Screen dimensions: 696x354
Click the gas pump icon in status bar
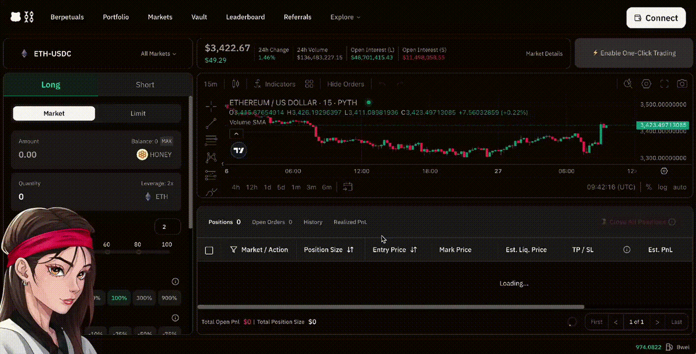669,347
